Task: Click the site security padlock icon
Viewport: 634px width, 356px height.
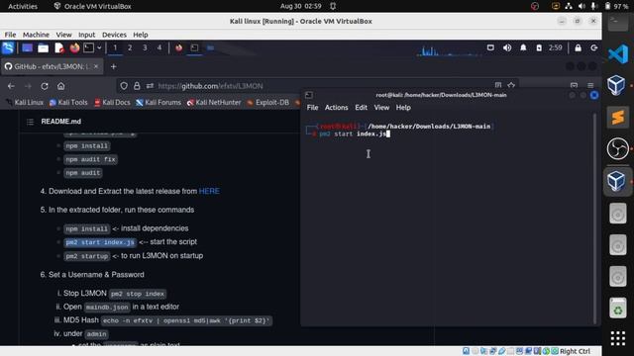Action: click(137, 86)
